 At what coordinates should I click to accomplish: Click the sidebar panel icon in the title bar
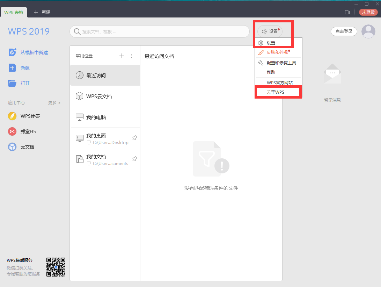click(x=347, y=12)
